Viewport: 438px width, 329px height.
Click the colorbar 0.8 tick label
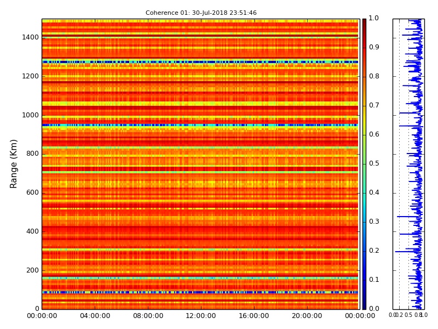click(x=374, y=76)
